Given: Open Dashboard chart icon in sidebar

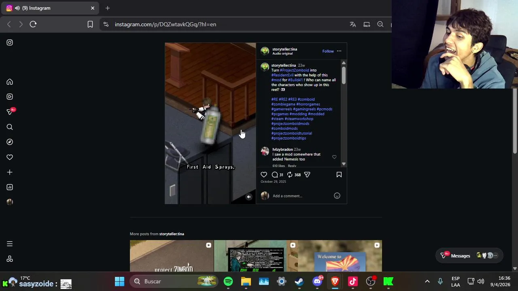Looking at the screenshot, I should click(10, 187).
